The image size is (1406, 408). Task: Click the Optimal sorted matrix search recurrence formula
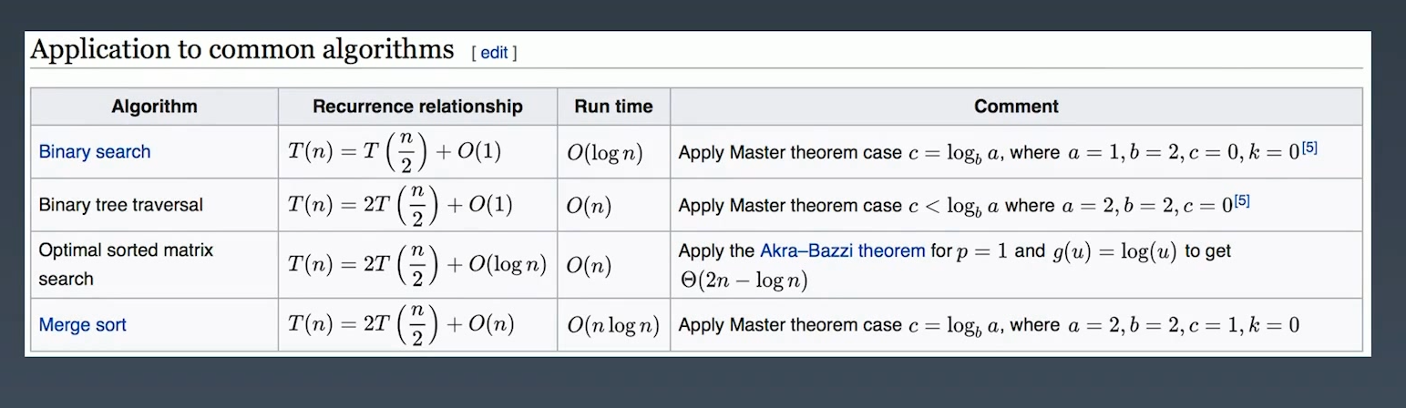point(416,264)
